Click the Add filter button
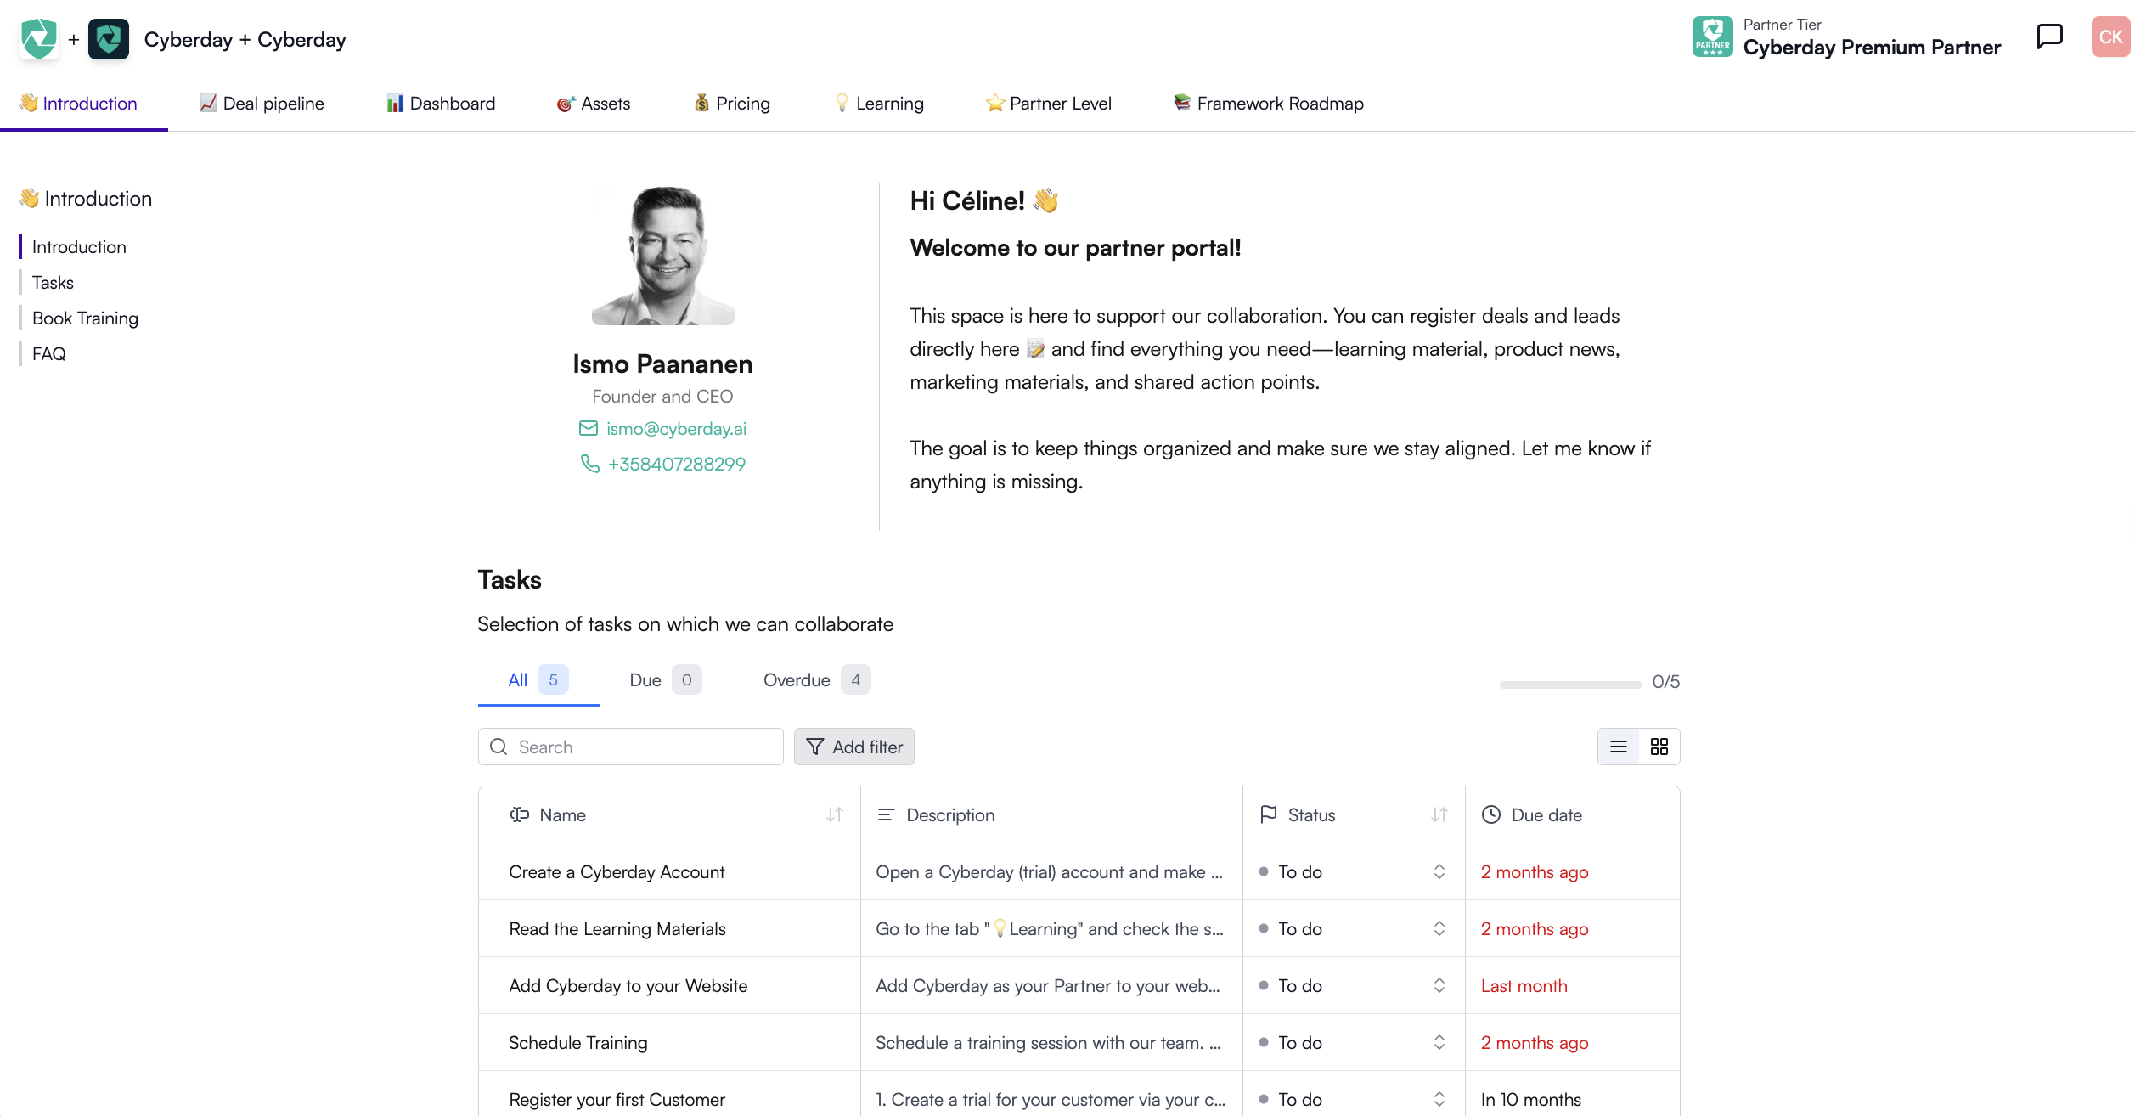The width and height of the screenshot is (2135, 1116). pos(853,747)
